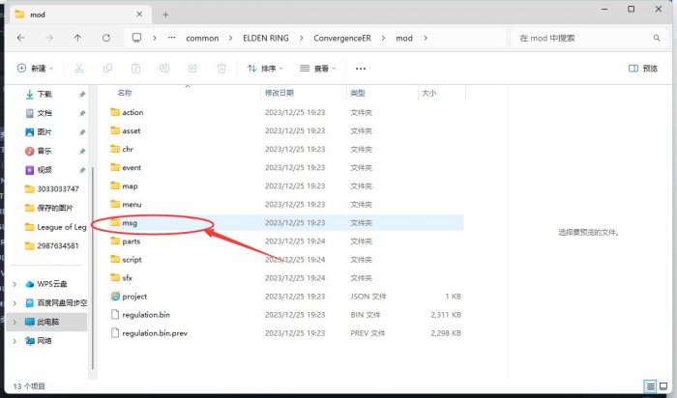Viewport: 677px width, 398px height.
Task: Expand 此电脑 tree node
Action: 15,322
